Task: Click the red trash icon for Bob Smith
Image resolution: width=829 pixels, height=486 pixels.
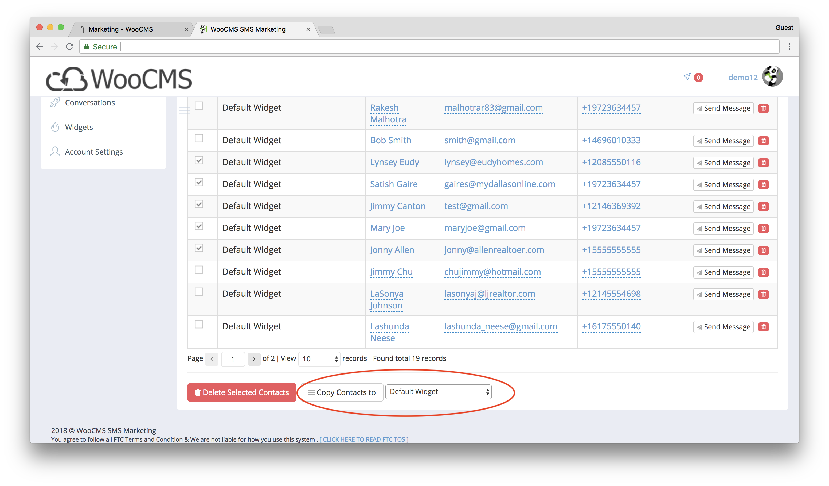Action: pos(763,141)
